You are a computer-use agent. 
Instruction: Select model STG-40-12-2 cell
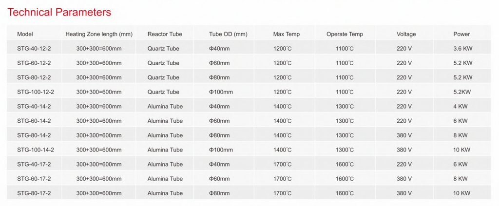coord(34,49)
